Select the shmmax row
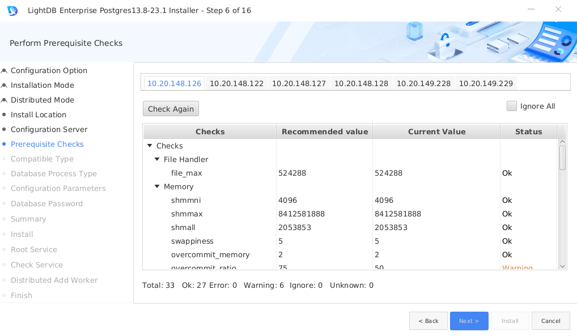 pos(350,214)
